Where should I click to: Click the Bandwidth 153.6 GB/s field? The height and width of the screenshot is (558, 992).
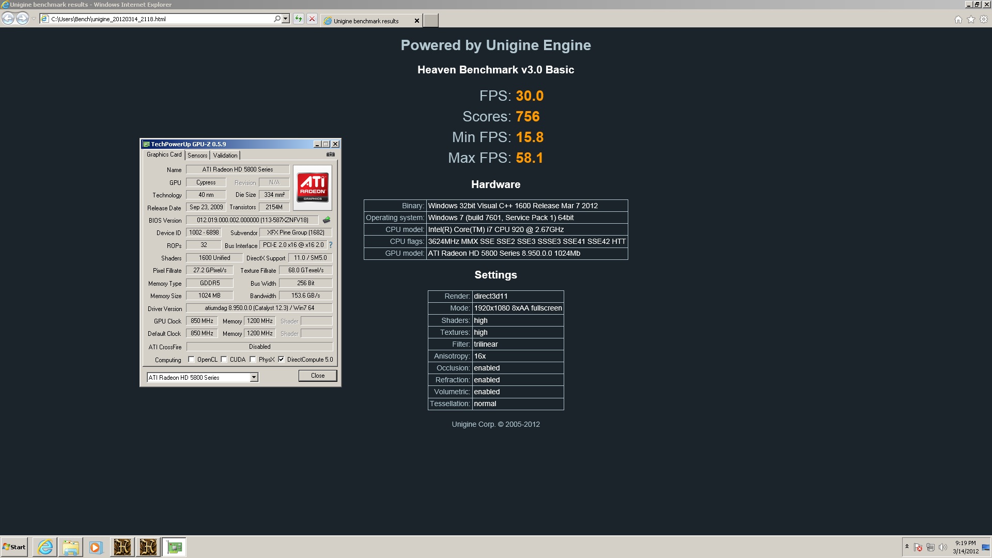305,296
